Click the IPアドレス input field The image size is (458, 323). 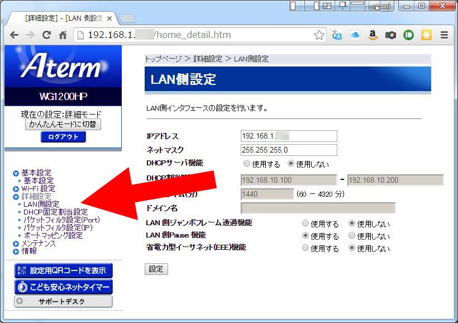289,136
